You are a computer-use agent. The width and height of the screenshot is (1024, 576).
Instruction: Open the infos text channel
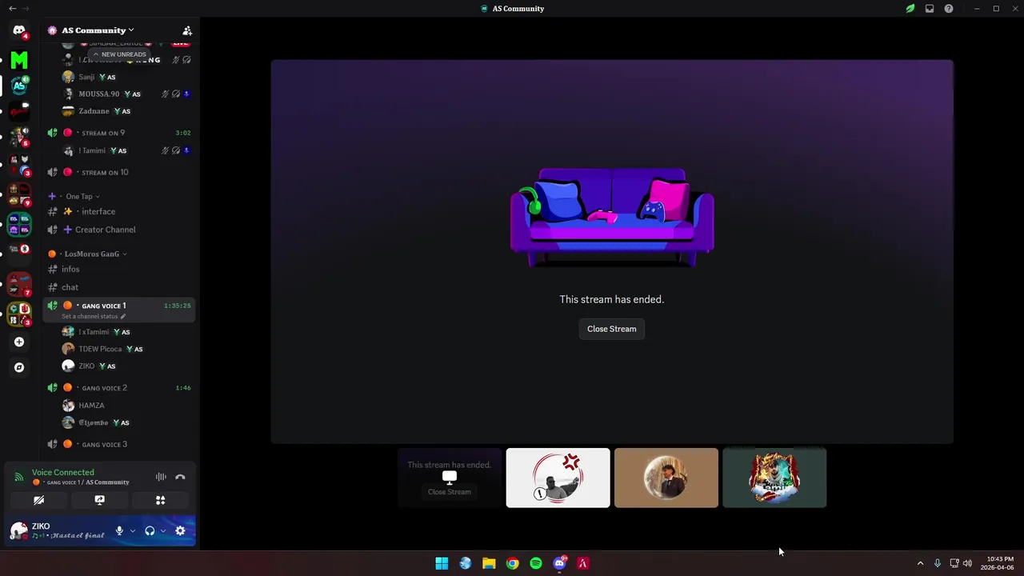(x=120, y=269)
